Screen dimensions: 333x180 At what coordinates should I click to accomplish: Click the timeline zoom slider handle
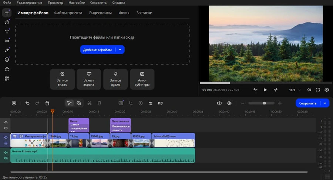(x=264, y=103)
